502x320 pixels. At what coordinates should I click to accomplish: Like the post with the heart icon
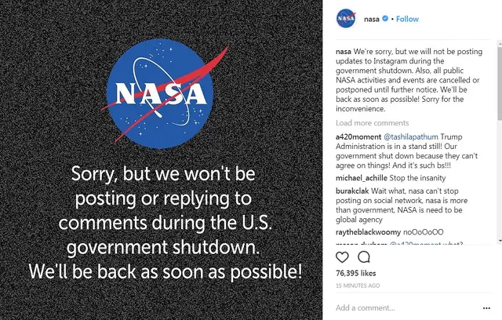[343, 256]
